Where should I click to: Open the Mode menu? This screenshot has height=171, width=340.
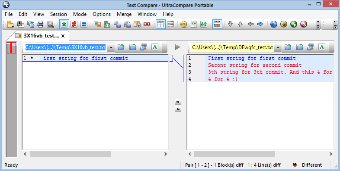pos(80,14)
